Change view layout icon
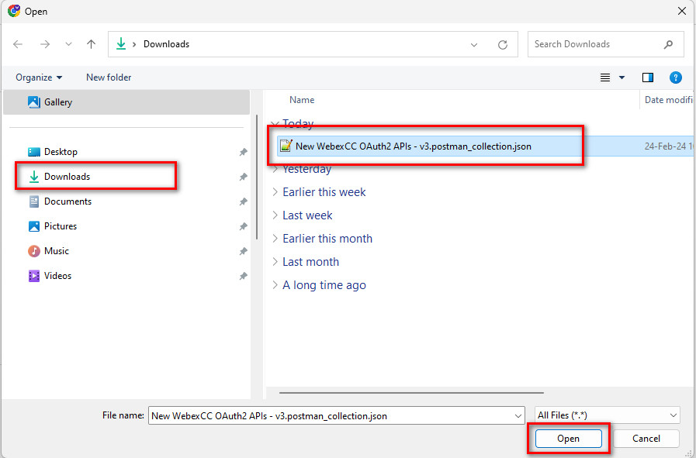This screenshot has width=696, height=458. [605, 77]
